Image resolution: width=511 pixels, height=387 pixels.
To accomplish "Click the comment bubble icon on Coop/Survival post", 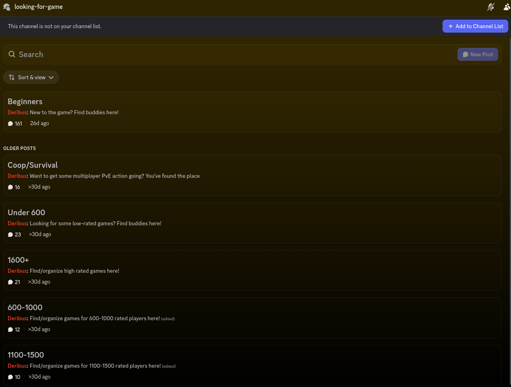I will [x=10, y=187].
